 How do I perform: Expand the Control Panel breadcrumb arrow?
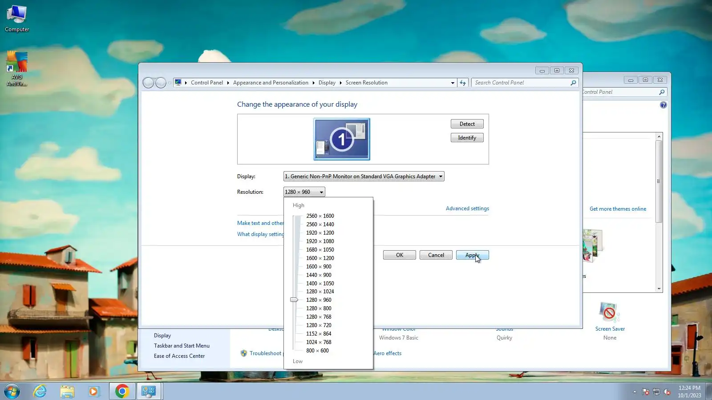coord(228,83)
